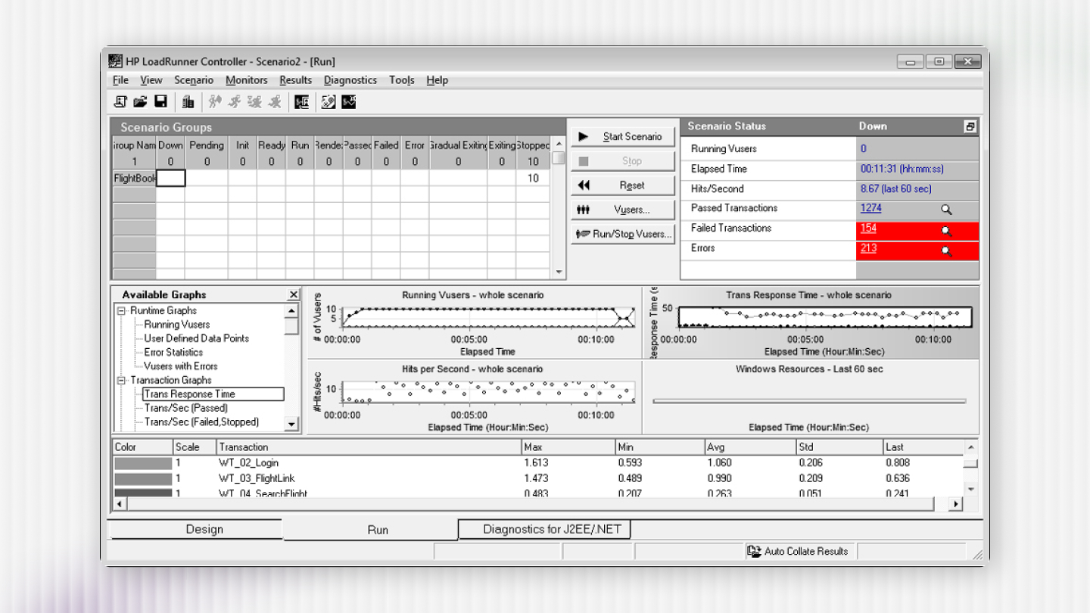The image size is (1090, 613).
Task: Select the Windows Resources graph pane
Action: (x=811, y=397)
